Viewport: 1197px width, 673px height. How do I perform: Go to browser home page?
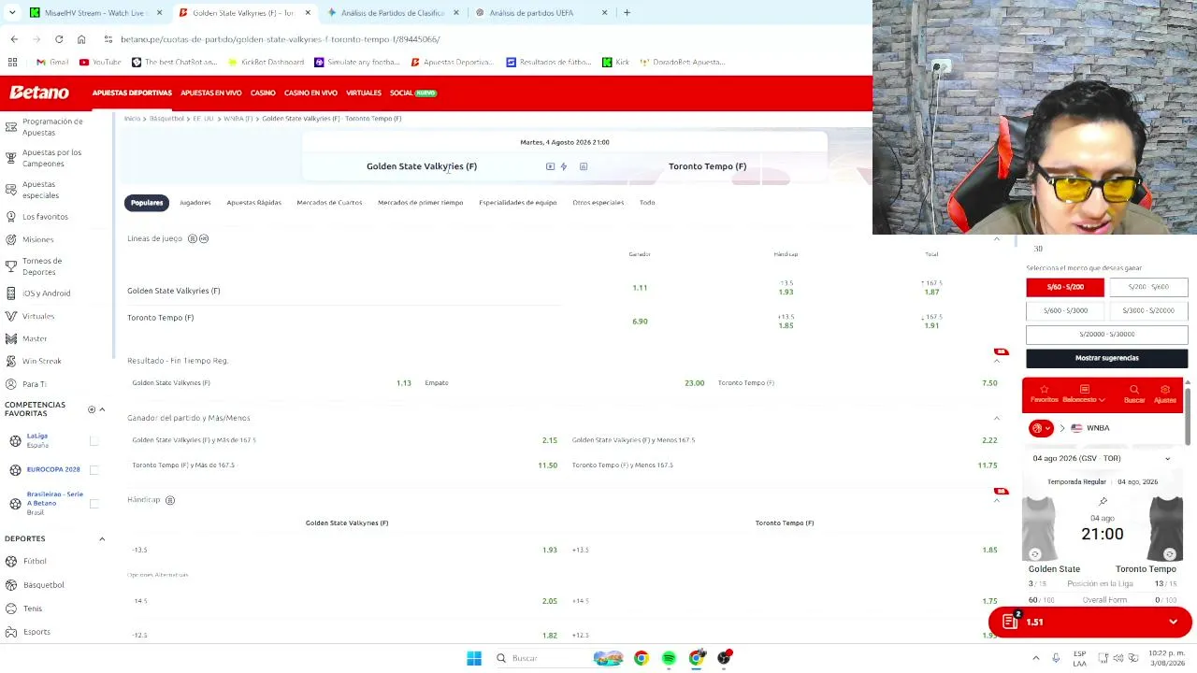81,39
